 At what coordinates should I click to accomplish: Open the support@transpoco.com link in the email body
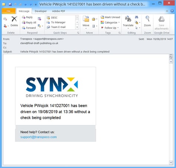point(39,137)
